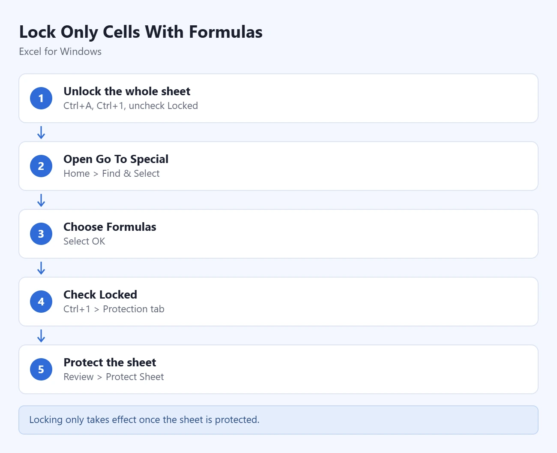This screenshot has height=453, width=557.
Task: Click the step 5 number badge
Action: (41, 369)
